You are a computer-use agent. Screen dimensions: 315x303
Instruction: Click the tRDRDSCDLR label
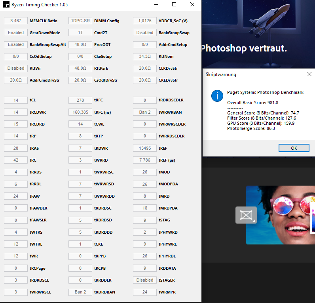171,100
